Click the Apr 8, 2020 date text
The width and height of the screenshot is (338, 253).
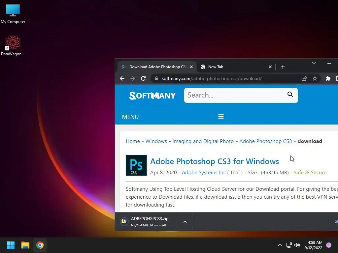click(x=163, y=173)
